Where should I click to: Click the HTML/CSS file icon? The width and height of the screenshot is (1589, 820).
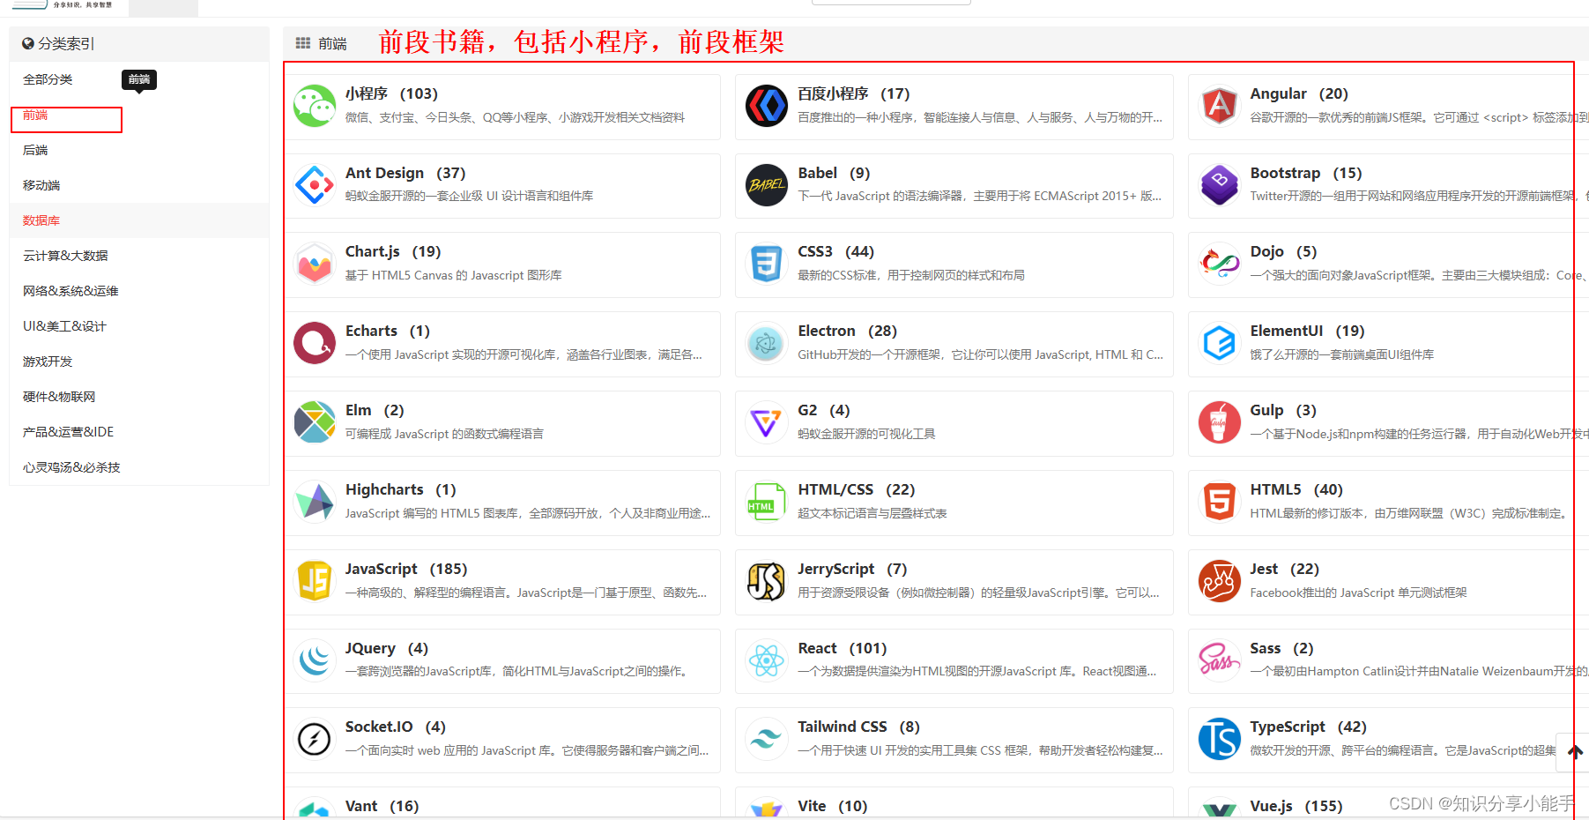point(767,502)
